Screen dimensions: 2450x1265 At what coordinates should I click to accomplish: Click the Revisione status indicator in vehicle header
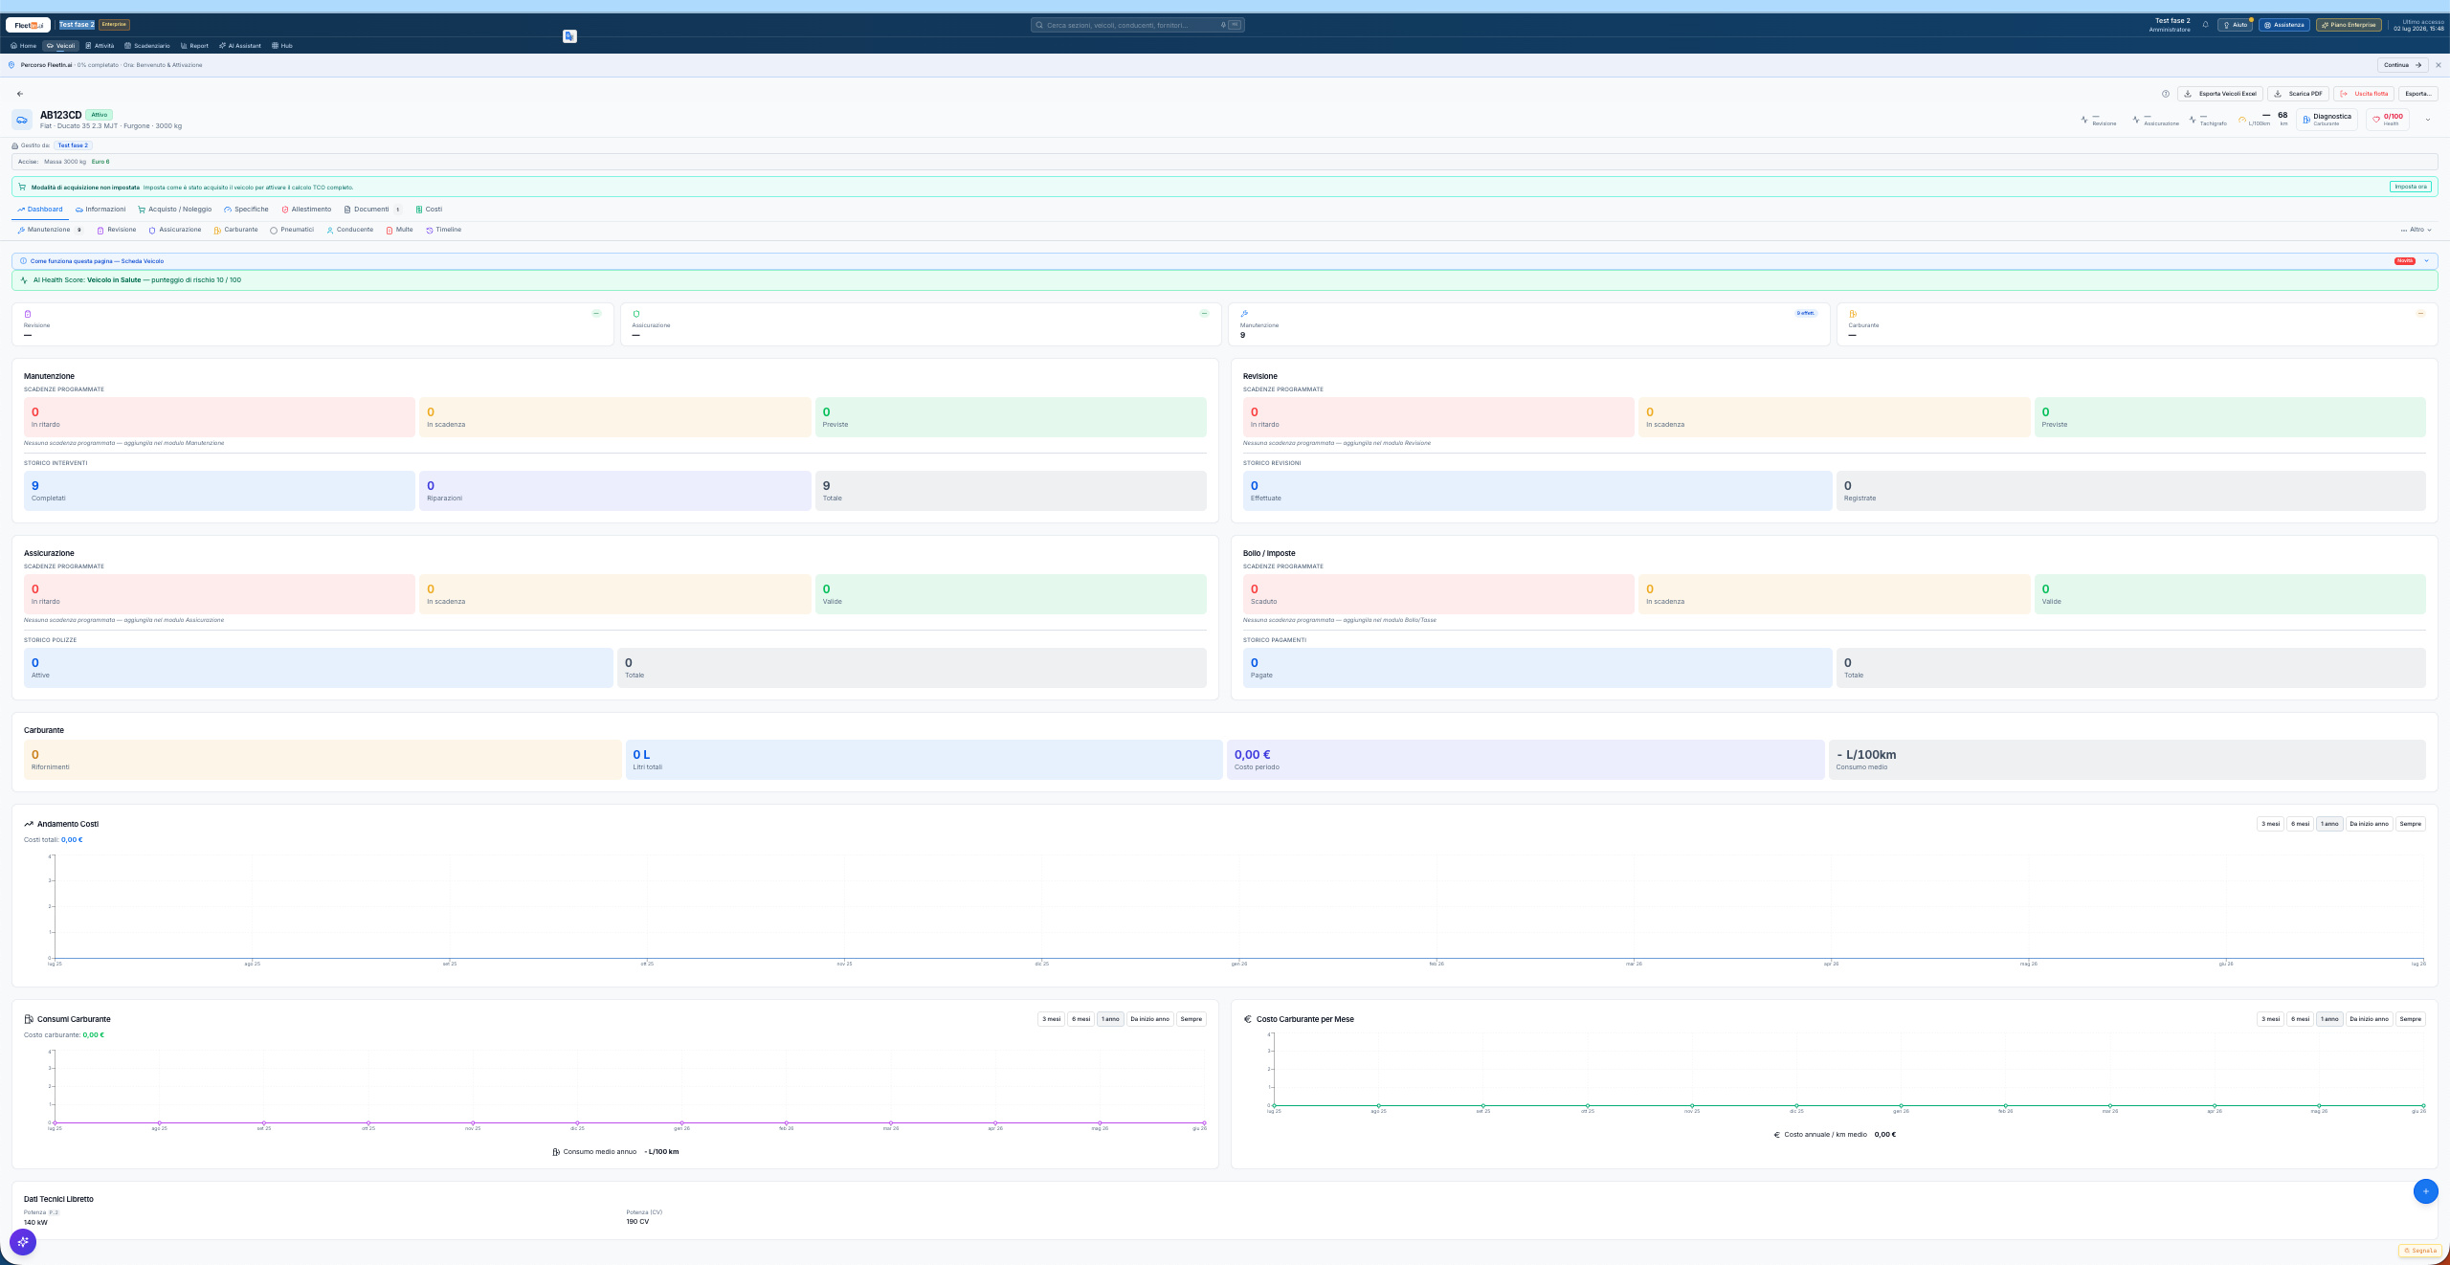pos(2099,120)
